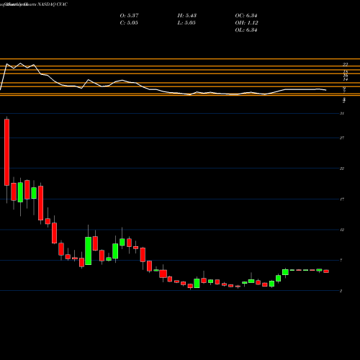Click the OH: 1.12 reading
This screenshot has width=360, height=360.
click(x=246, y=23)
